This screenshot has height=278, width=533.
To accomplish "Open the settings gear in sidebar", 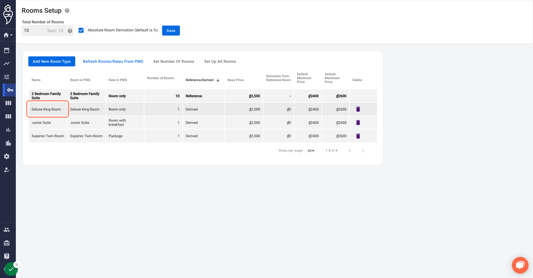I will pos(7,156).
